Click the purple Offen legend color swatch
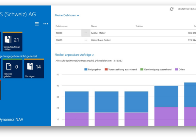196x137 pixels. coord(177,69)
